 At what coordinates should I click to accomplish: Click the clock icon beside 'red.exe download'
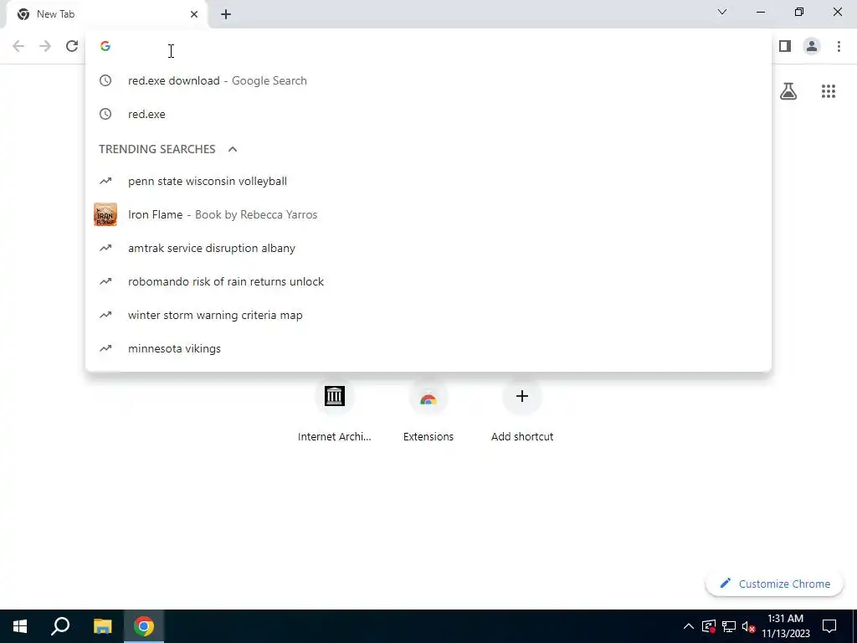tap(105, 81)
